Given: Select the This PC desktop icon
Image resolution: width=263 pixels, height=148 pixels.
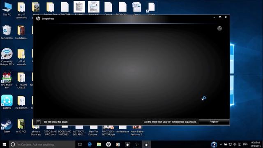Looking at the screenshot, I should pos(7,9).
